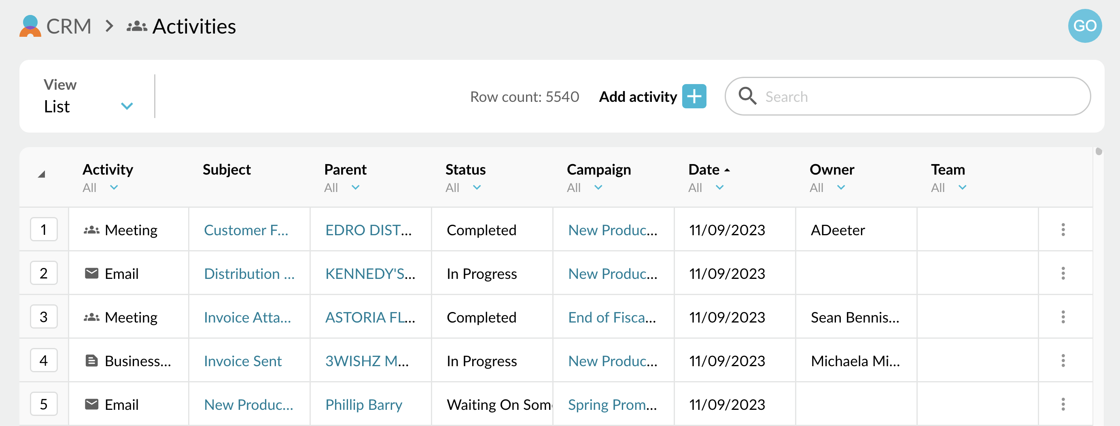The image size is (1120, 426).
Task: Open the Invoice Sent subject link
Action: 243,361
